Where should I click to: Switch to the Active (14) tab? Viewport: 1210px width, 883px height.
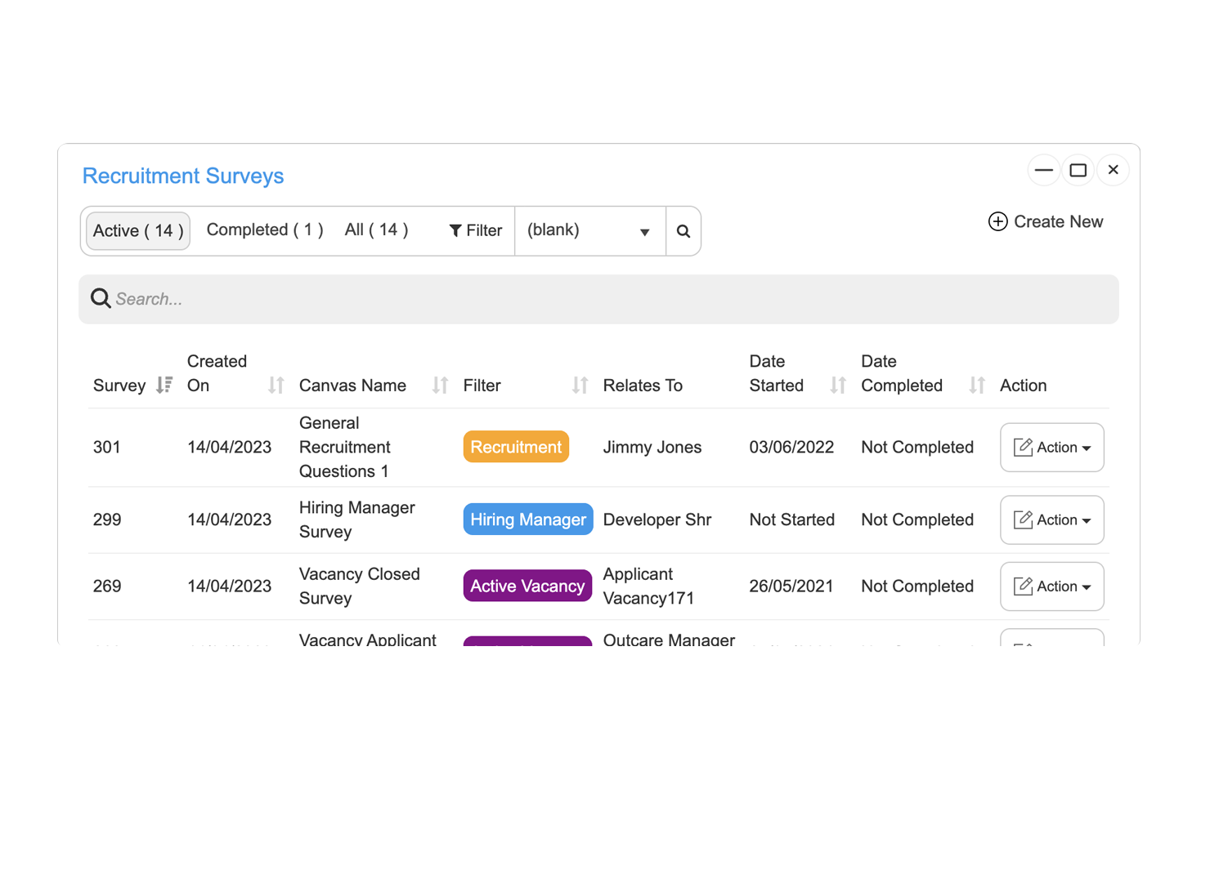pos(138,230)
